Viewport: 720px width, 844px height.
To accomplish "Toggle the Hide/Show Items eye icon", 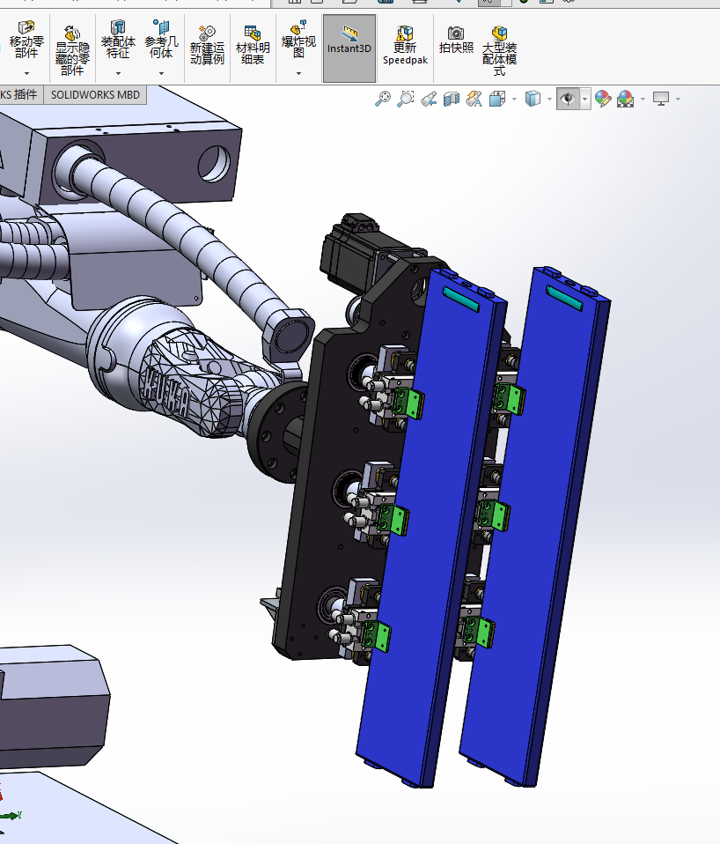I will (x=568, y=99).
